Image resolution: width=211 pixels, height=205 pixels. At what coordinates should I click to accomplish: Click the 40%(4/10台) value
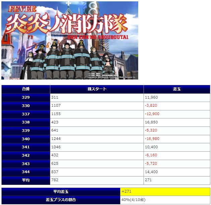[134, 200]
